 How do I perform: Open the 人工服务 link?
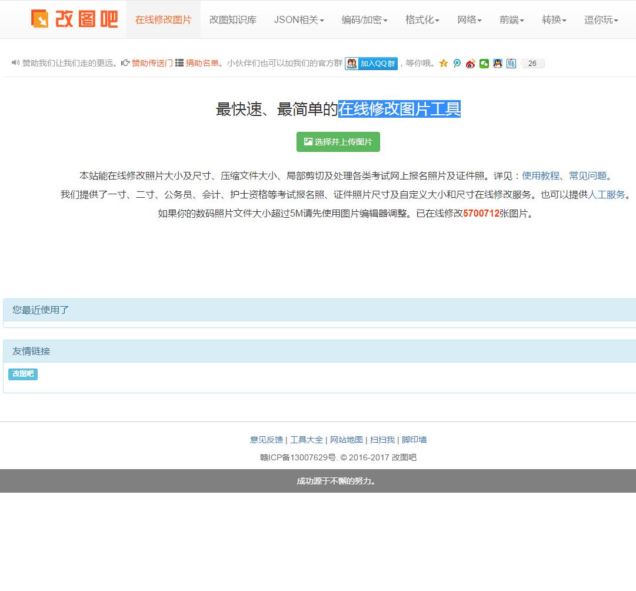click(607, 194)
